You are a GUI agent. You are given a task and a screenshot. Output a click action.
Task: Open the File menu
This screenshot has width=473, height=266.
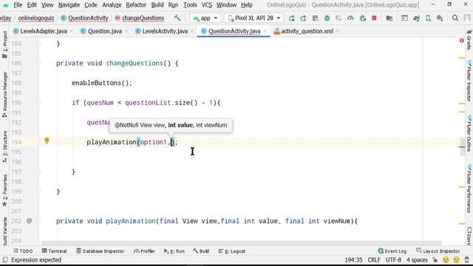tap(18, 5)
